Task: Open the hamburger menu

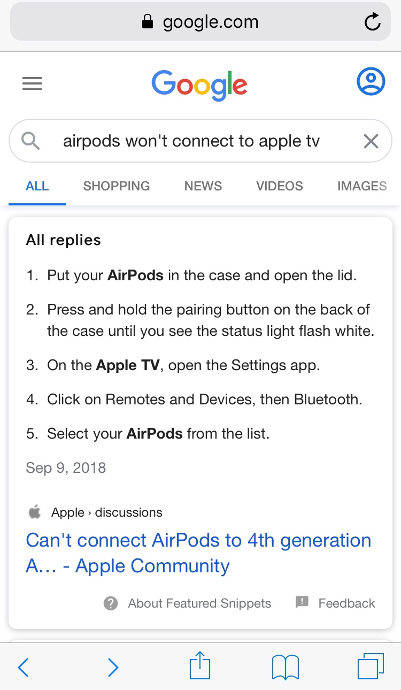Action: click(x=32, y=83)
